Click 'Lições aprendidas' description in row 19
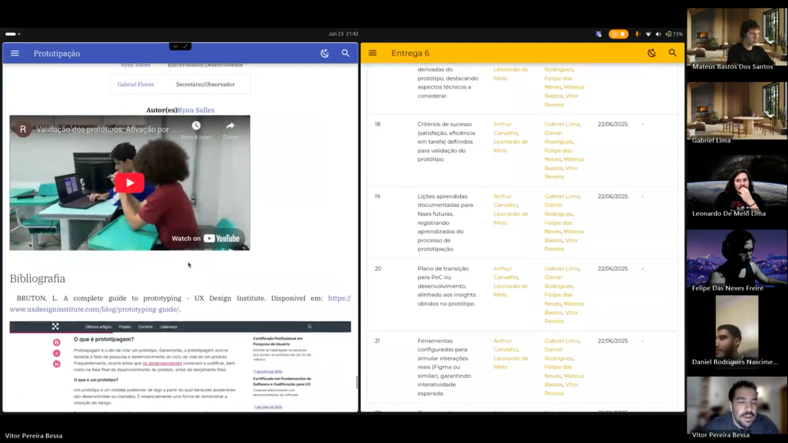 pos(445,223)
